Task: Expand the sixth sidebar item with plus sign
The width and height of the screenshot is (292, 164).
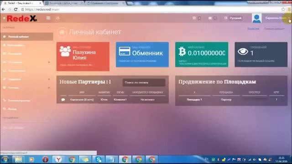Action: coord(26,79)
